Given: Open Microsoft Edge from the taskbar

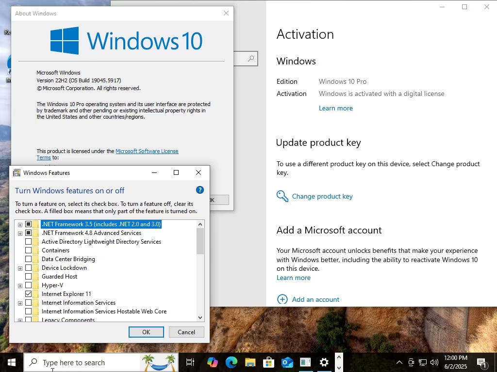Looking at the screenshot, I should tap(232, 362).
